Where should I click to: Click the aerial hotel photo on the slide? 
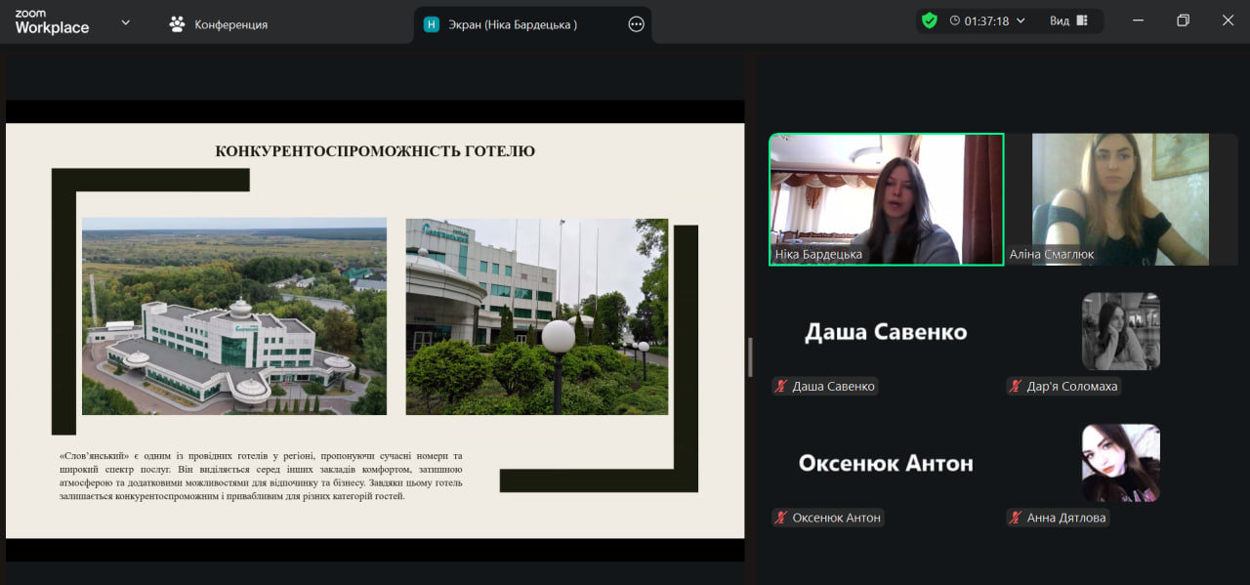234,316
